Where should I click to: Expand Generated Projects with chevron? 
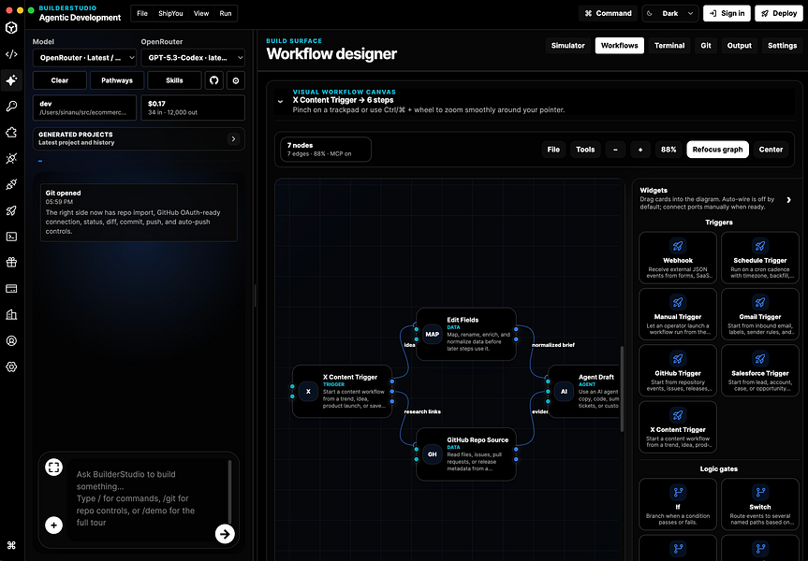233,139
